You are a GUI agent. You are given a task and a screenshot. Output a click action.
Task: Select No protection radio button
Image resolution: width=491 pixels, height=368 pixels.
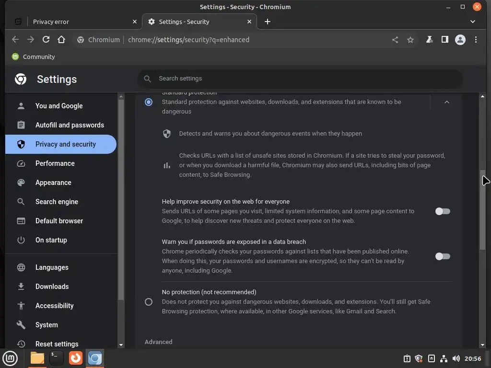click(149, 302)
